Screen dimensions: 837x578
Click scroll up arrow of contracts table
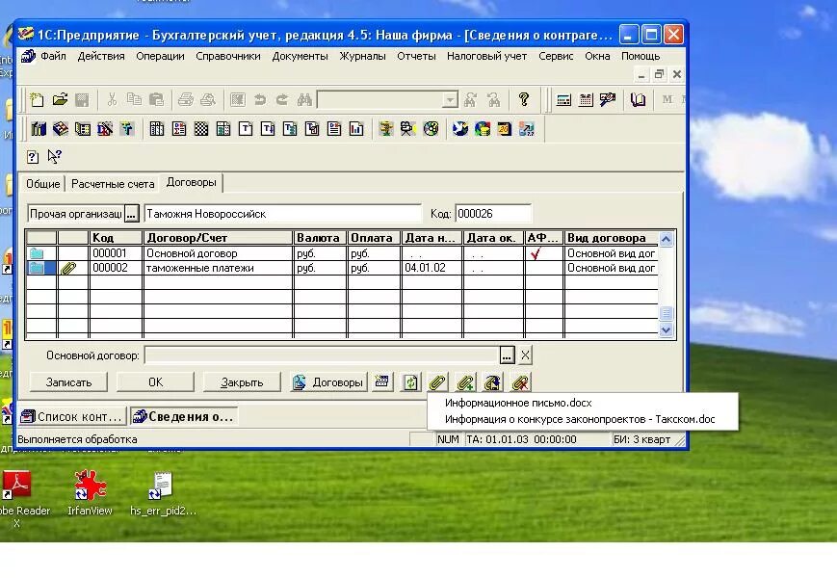(x=666, y=239)
